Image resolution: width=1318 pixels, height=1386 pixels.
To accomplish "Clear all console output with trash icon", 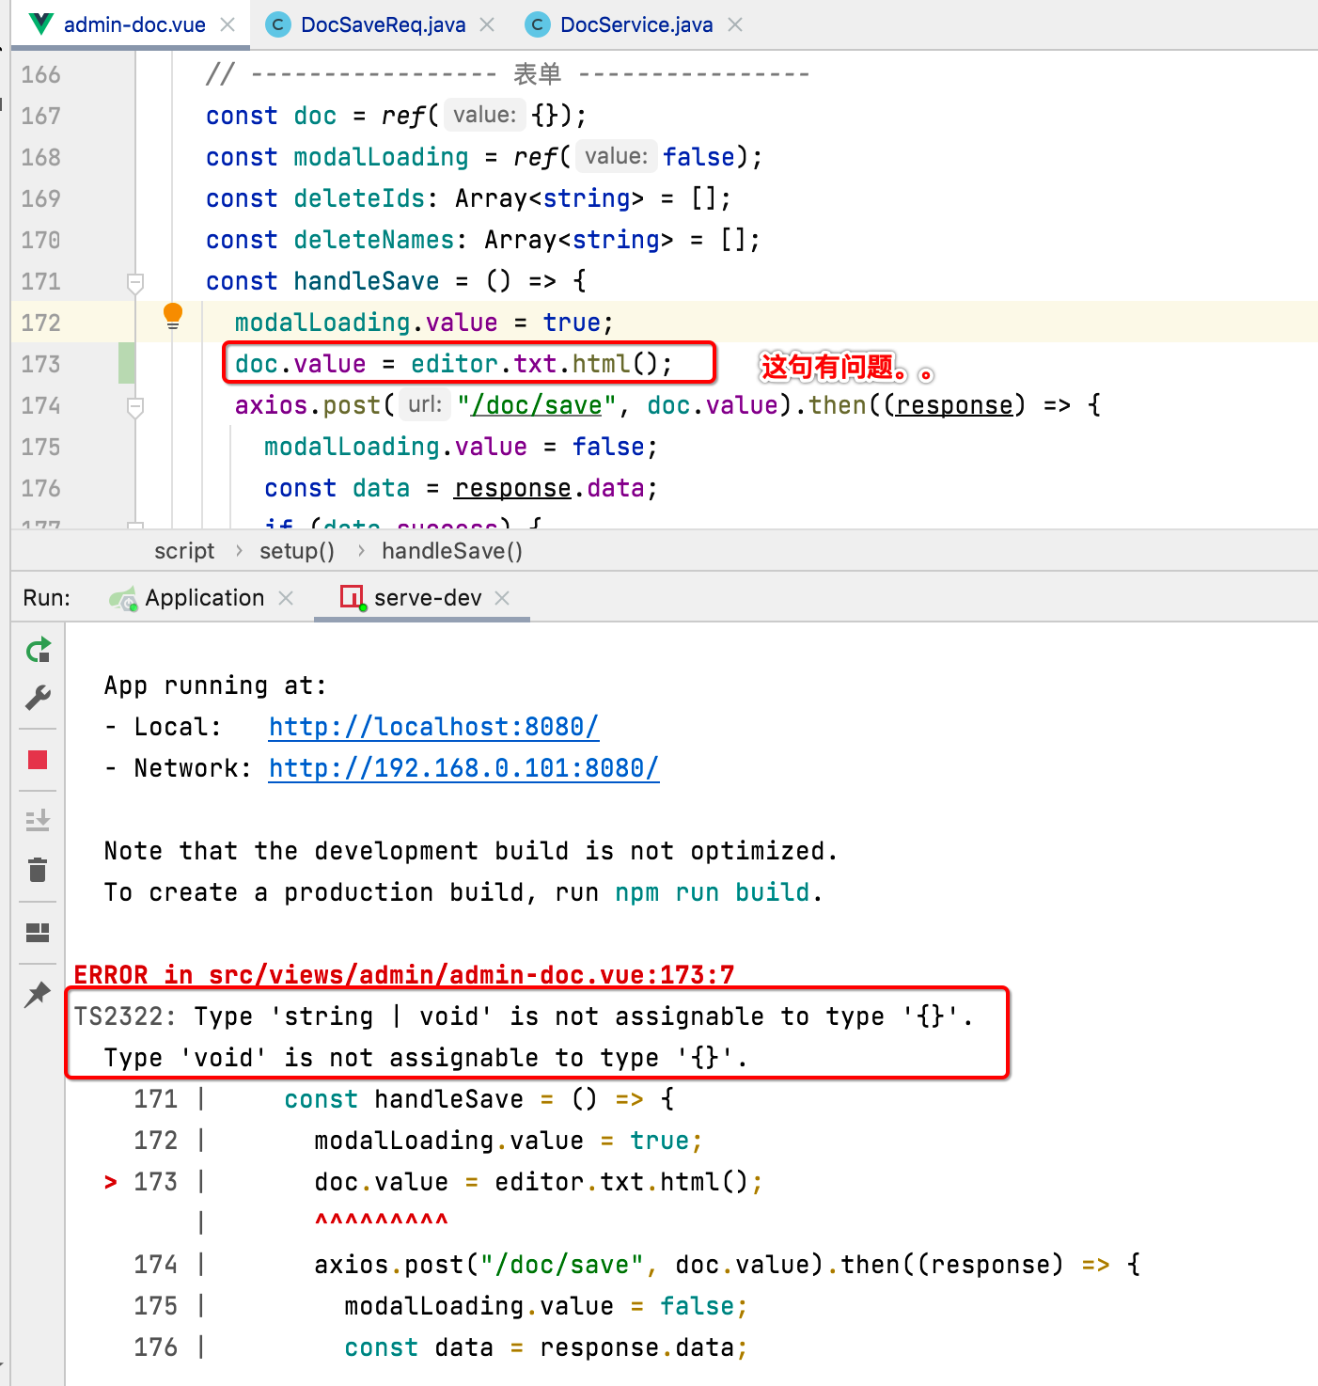I will [38, 870].
